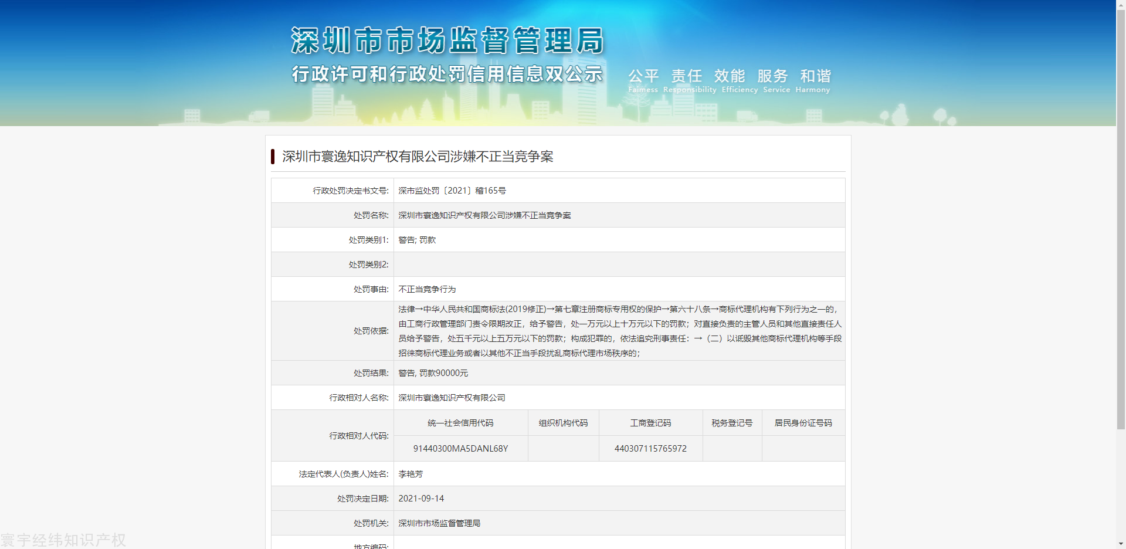The width and height of the screenshot is (1126, 549).
Task: Click the 不正当竞争行为 value
Action: pyautogui.click(x=427, y=289)
